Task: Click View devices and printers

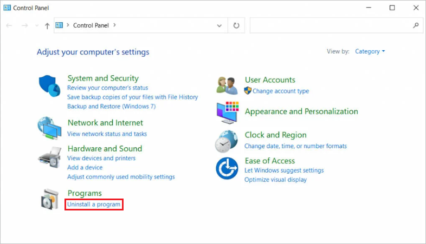Action: tap(101, 158)
